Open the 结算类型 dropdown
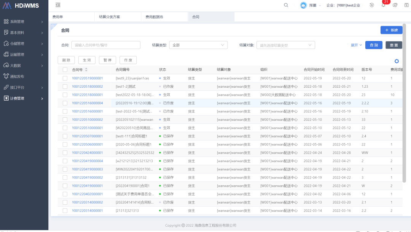This screenshot has width=411, height=232. 198,45
